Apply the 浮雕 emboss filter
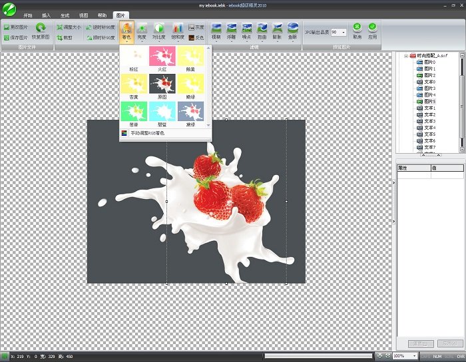The height and width of the screenshot is (362, 466). point(231,31)
